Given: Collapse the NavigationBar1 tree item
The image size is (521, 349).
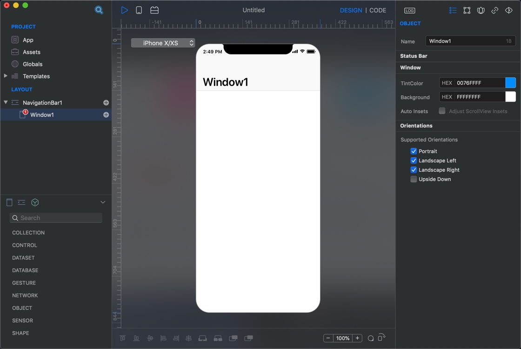Looking at the screenshot, I should [x=5, y=102].
